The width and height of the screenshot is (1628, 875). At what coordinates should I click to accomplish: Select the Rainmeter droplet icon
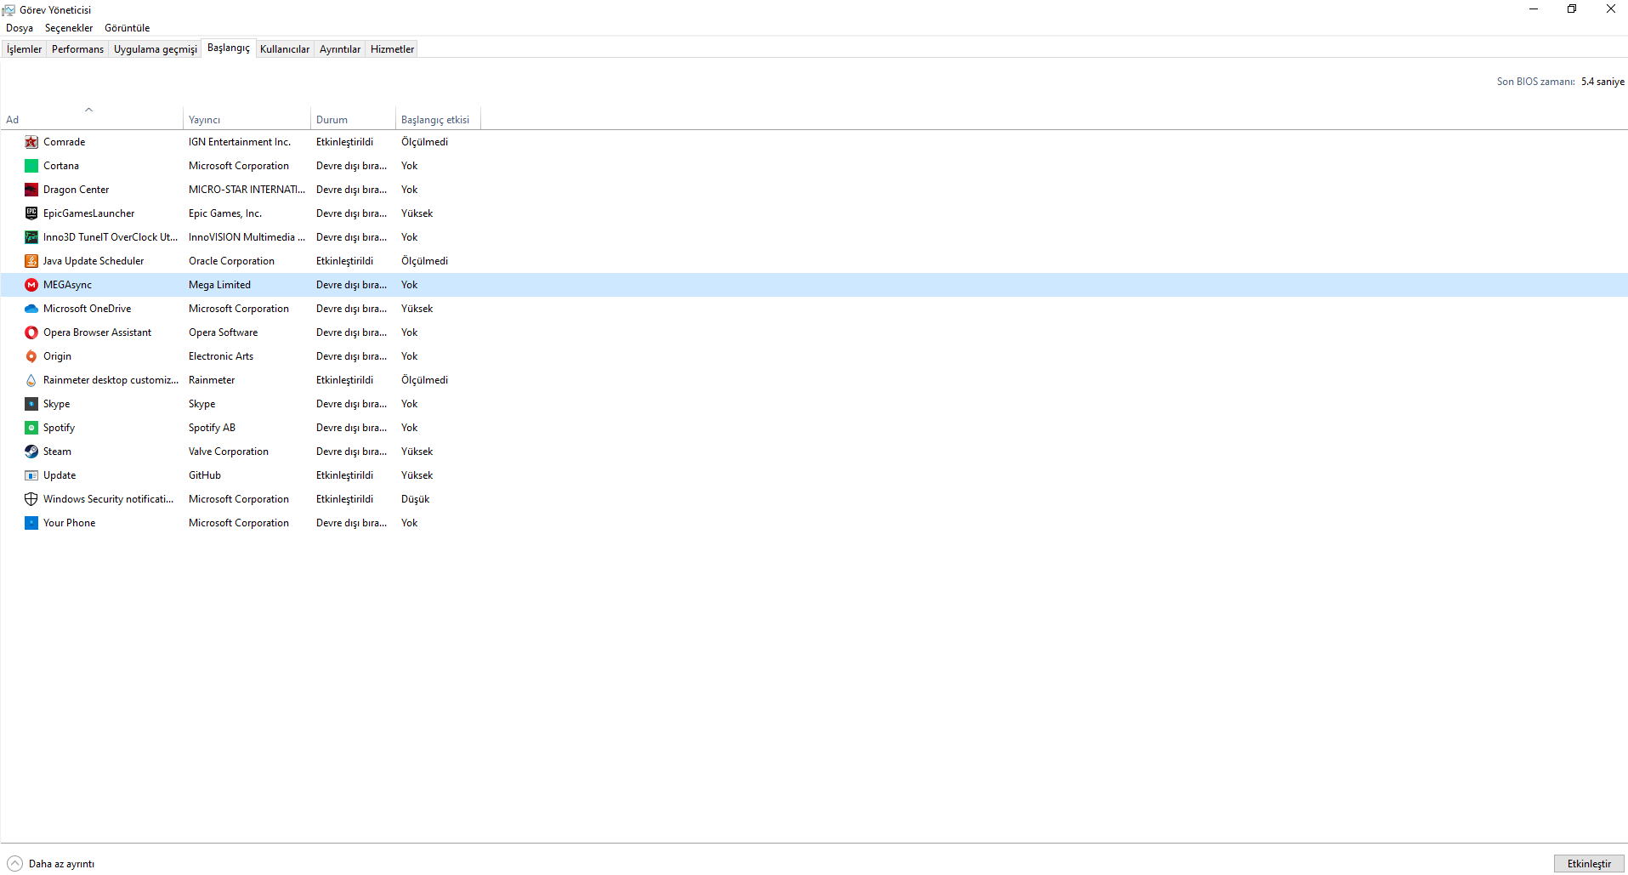(x=31, y=380)
